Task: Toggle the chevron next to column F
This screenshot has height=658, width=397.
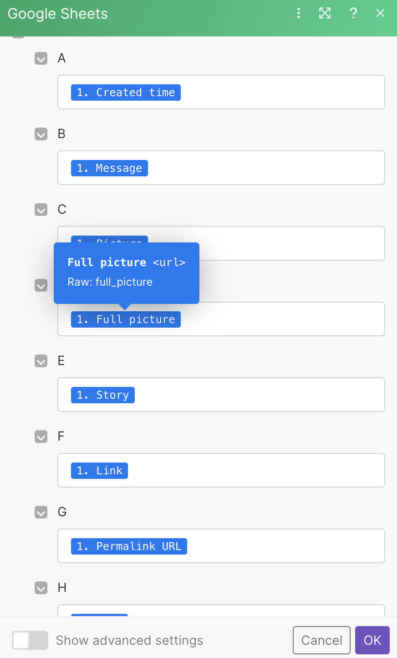Action: (x=41, y=437)
